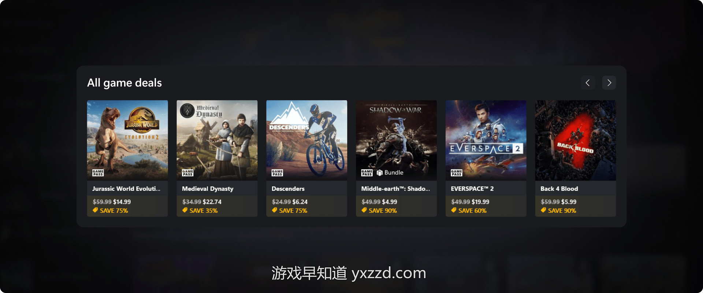
Task: Click Game Pass badge on Medieval Dynasty
Action: [x=187, y=173]
